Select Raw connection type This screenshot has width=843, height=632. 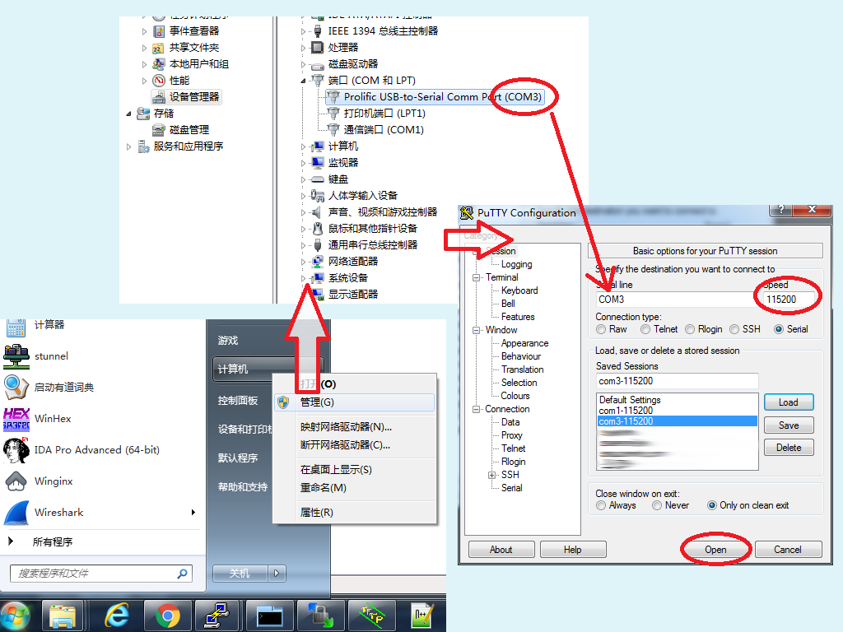coord(601,329)
